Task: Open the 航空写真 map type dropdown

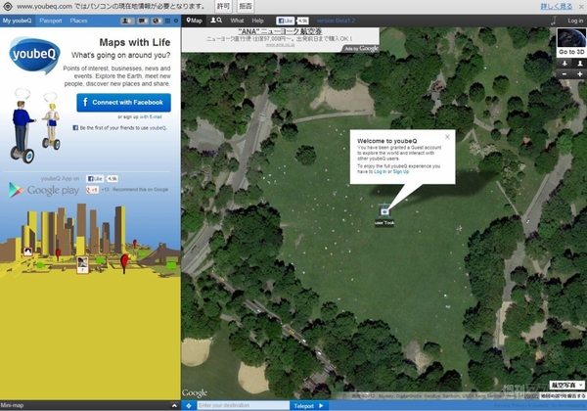Action: 566,386
